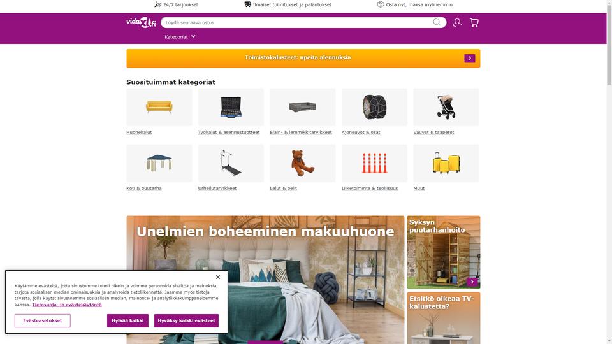
Task: Click Hylkää kaikki button
Action: point(127,320)
